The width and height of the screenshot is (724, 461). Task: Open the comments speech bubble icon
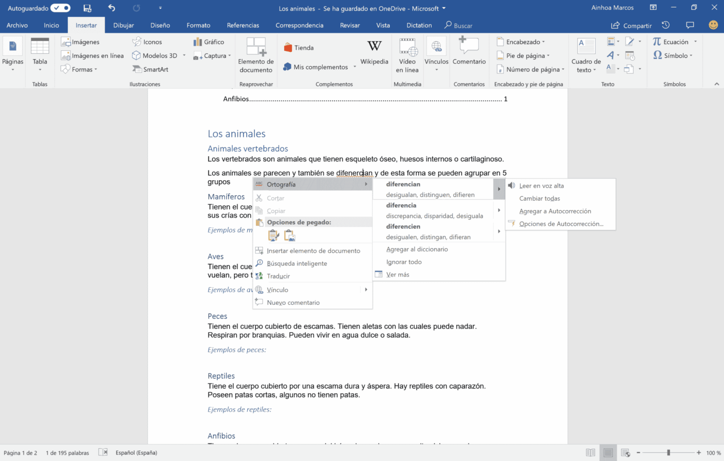tap(690, 25)
